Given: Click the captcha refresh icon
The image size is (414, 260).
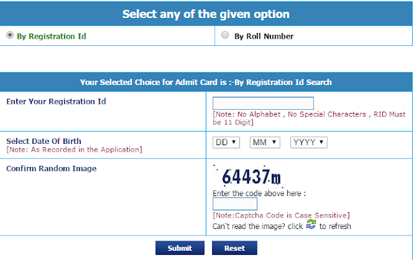Looking at the screenshot, I should click(x=311, y=225).
